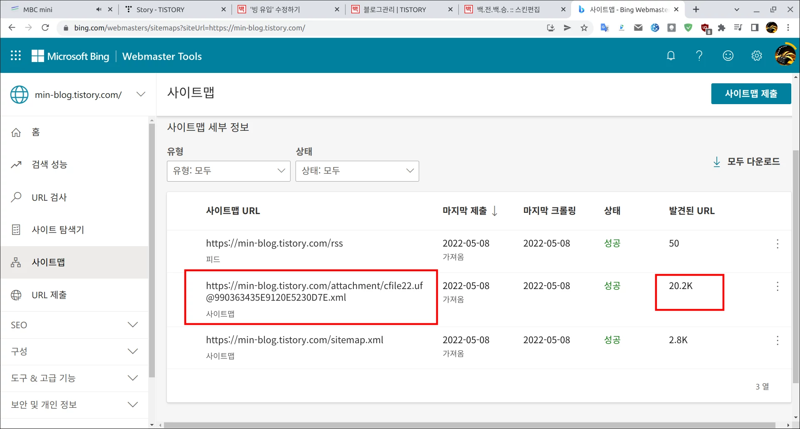
Task: Open the notifications bell
Action: 671,56
